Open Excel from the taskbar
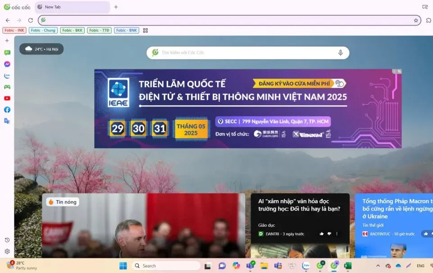 (348, 266)
